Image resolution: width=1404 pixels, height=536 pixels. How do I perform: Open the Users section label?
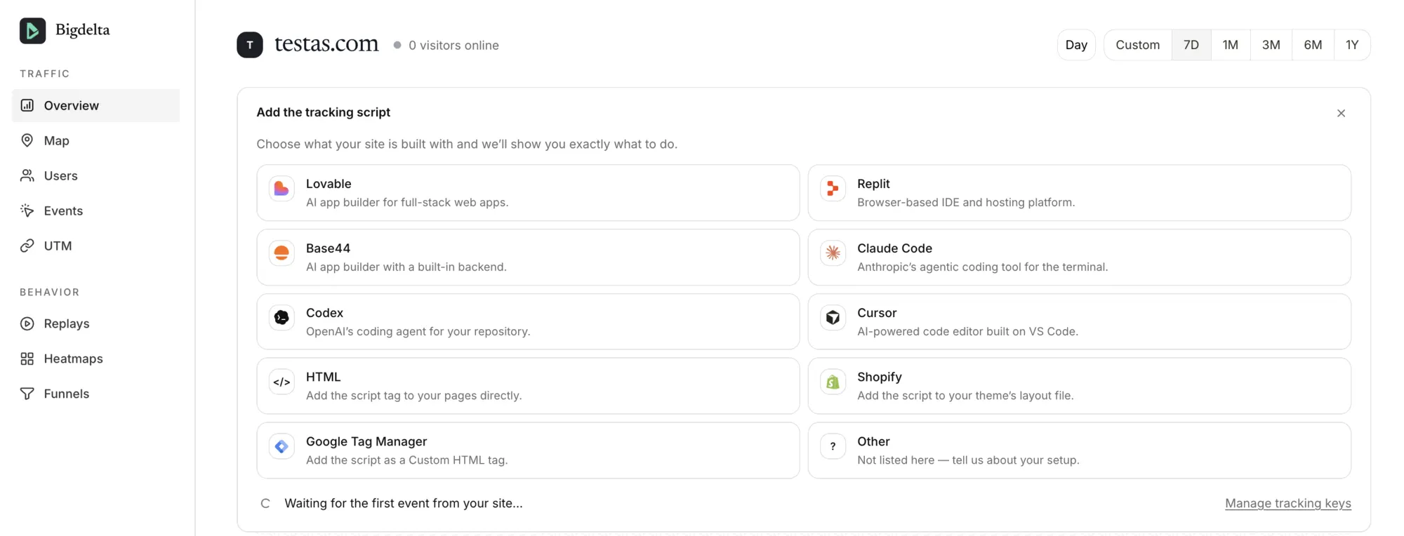pos(61,175)
